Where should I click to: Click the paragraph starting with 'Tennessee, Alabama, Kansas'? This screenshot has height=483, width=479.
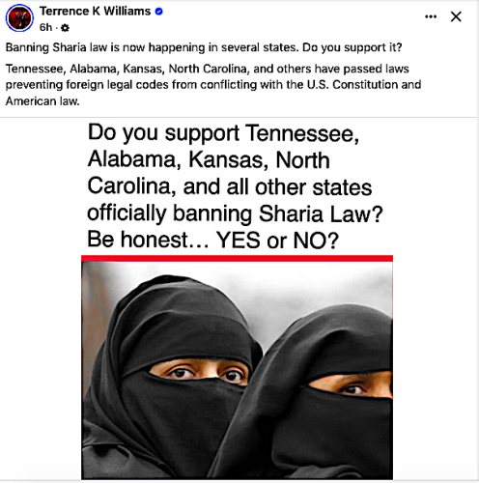213,85
